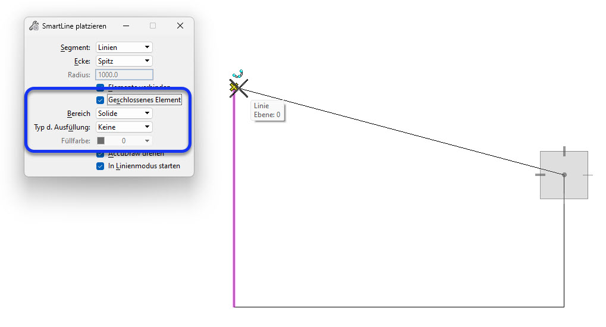Screen dimensions: 606x327
Task: Minimize the SmartLine platzieren dialog
Action: (126, 26)
